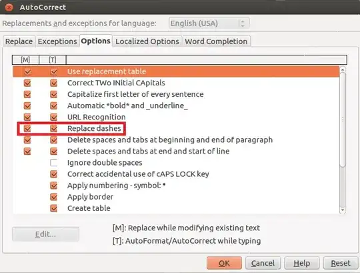This screenshot has height=273, width=360.
Task: Toggle [T] checkbox for Delete spaces at paragraph
Action: click(x=54, y=140)
